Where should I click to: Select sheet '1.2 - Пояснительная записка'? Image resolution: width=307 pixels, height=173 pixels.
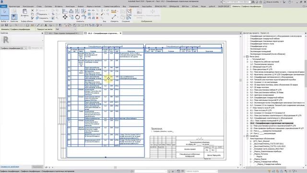point(262,64)
